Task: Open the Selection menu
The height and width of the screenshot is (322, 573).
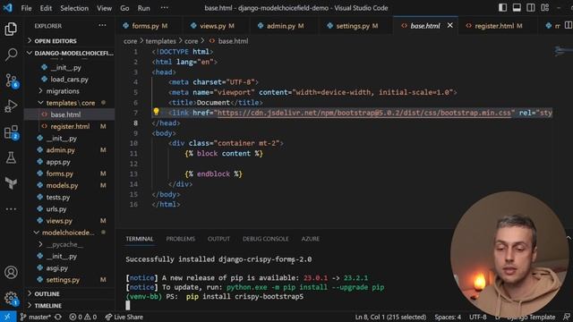Action: pyautogui.click(x=74, y=8)
